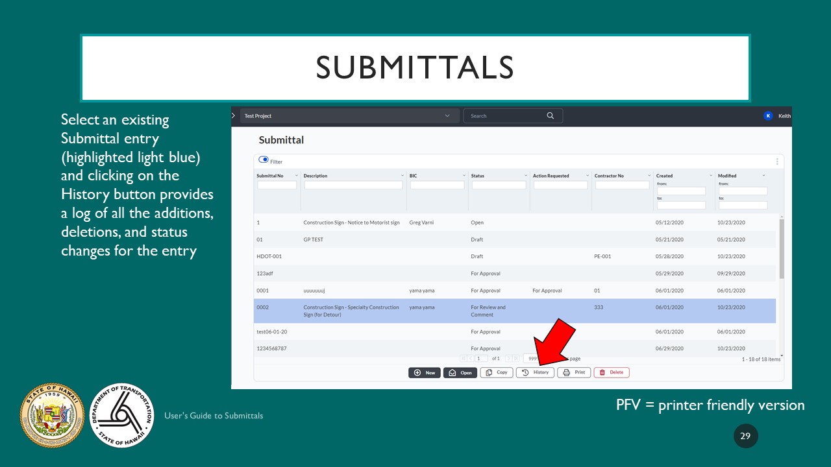Viewport: 831px width, 467px height.
Task: Select submittal 0001 row
Action: click(x=515, y=291)
